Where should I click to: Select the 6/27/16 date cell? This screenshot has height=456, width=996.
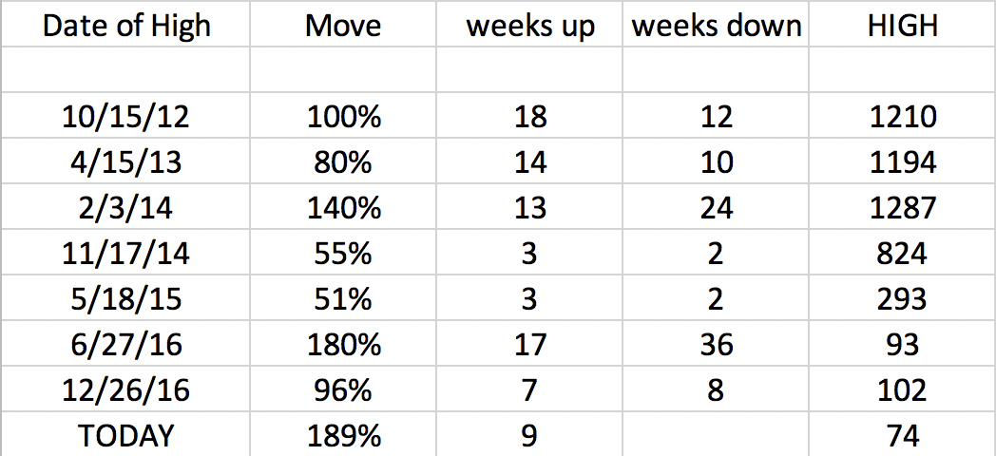(125, 344)
